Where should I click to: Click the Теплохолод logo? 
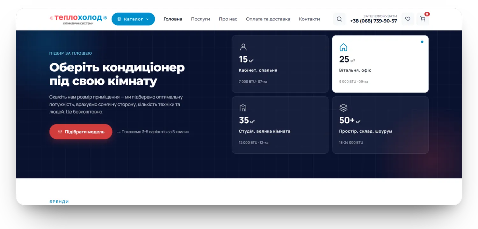pyautogui.click(x=78, y=19)
